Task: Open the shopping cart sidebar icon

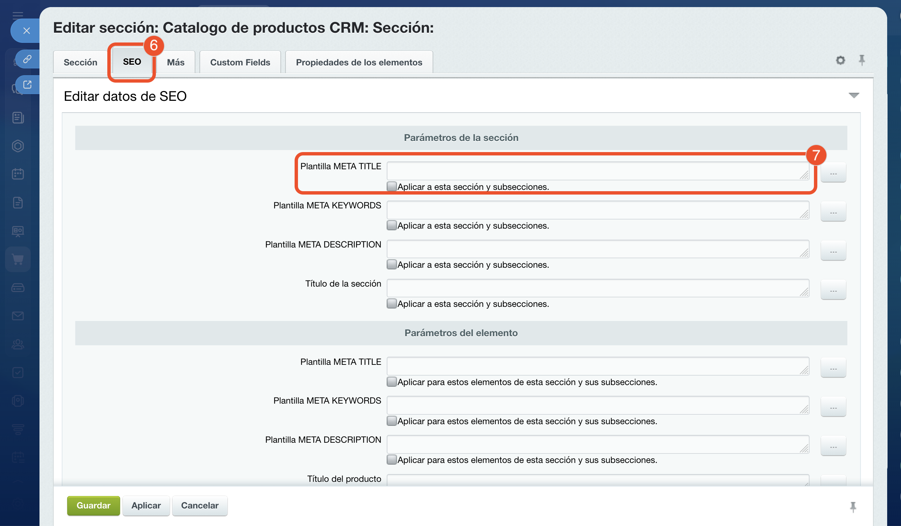Action: point(18,259)
